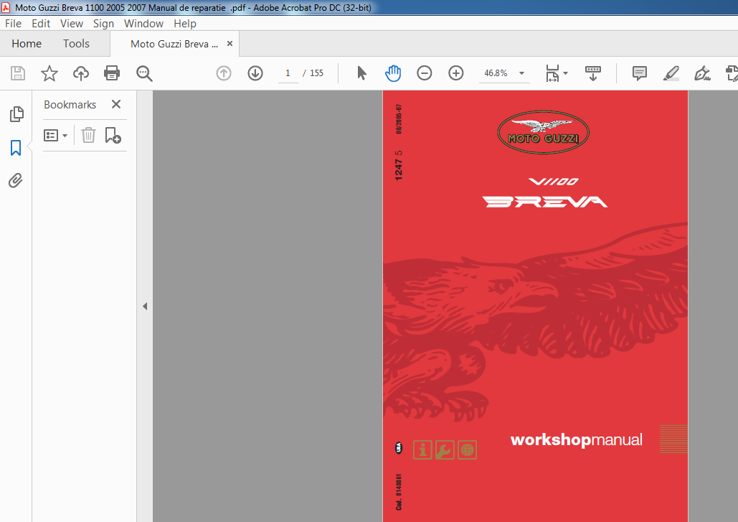The width and height of the screenshot is (738, 522).
Task: Toggle the scrolling mode icon
Action: point(592,73)
